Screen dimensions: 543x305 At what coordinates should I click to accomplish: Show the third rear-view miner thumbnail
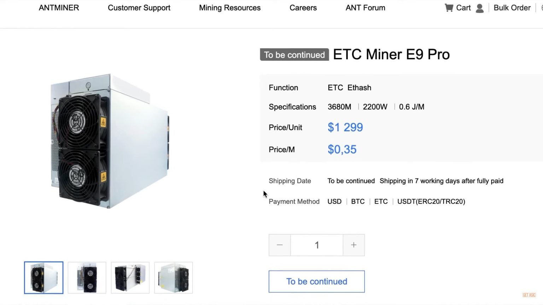pyautogui.click(x=130, y=277)
